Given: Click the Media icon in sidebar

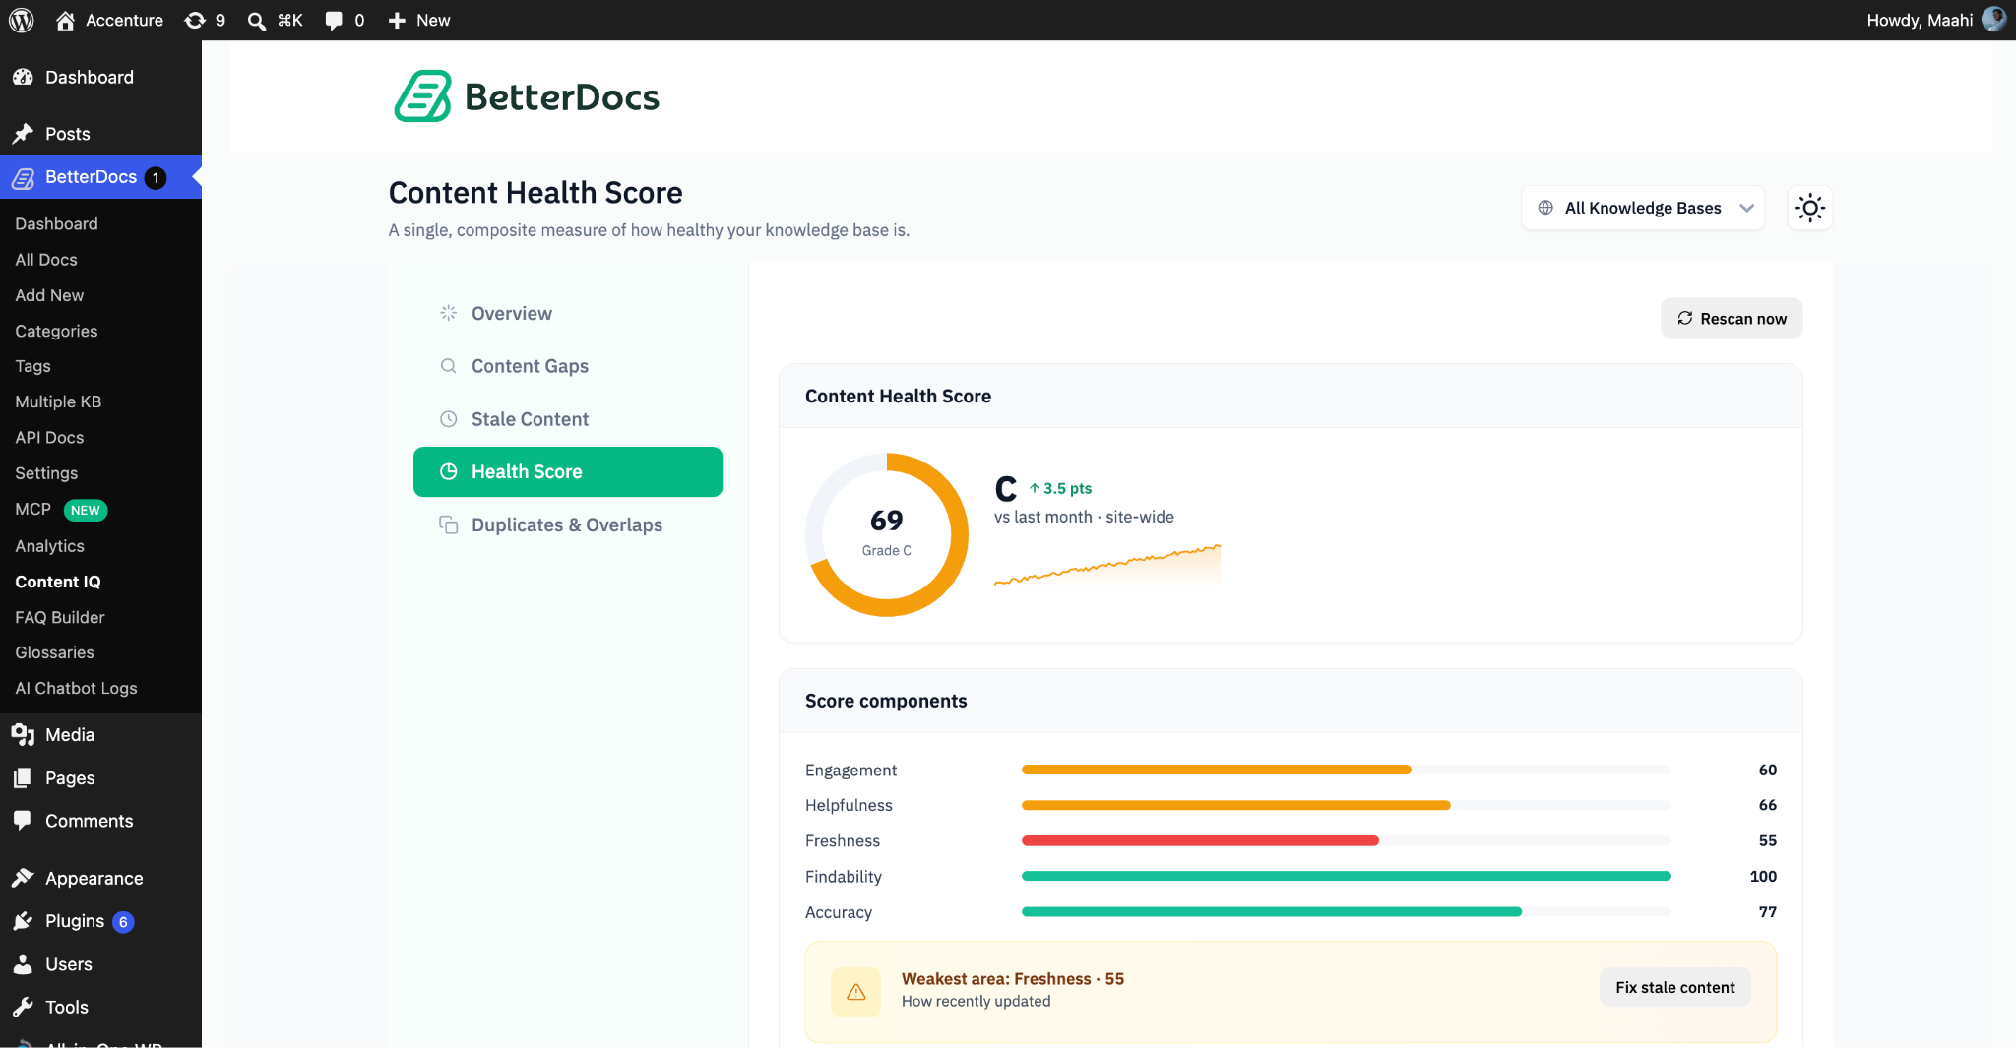Looking at the screenshot, I should pos(23,735).
